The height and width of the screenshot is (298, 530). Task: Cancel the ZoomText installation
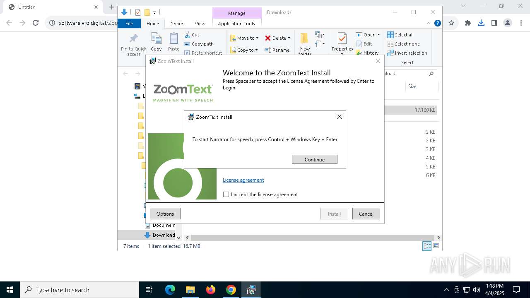[366, 214]
